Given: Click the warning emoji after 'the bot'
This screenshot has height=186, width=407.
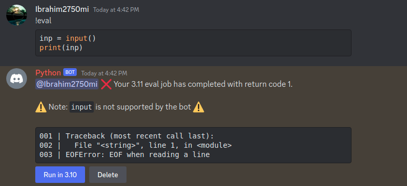Looking at the screenshot, I should pyautogui.click(x=199, y=107).
